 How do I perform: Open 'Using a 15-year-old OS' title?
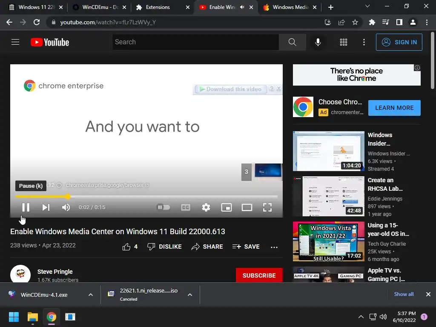(x=388, y=229)
